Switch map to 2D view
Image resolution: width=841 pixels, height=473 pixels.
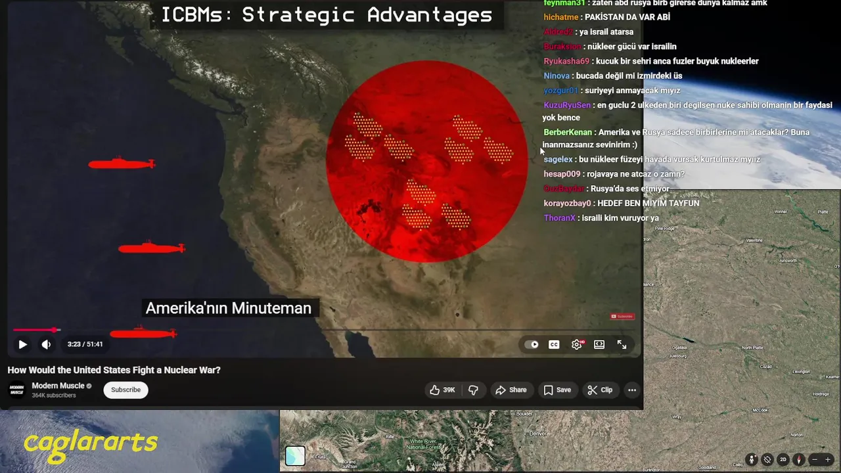(x=783, y=460)
